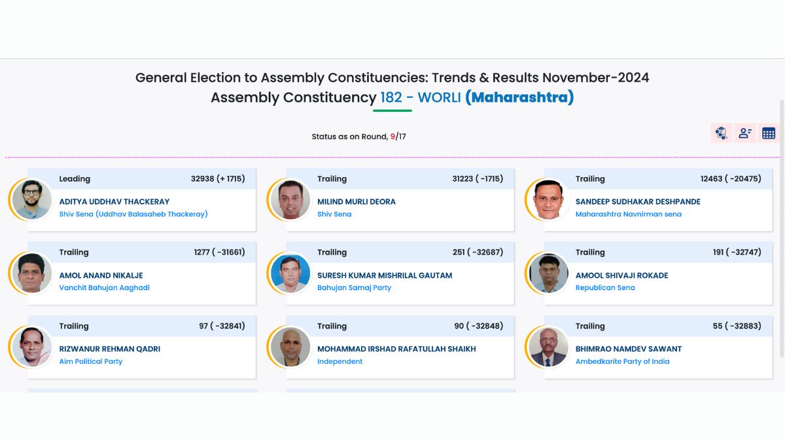The image size is (785, 441).
Task: Click Bhimrao Namdev Sawant's portrait
Action: (548, 347)
